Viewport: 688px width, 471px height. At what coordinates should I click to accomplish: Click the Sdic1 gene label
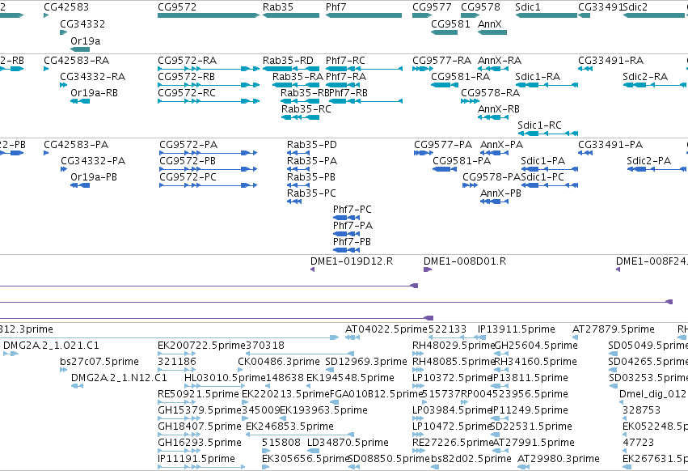(x=528, y=7)
